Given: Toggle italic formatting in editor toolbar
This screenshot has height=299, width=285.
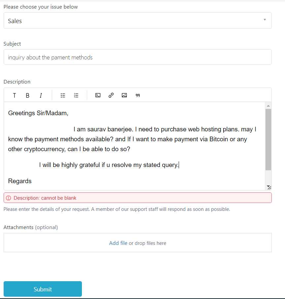Looking at the screenshot, I should tap(41, 95).
